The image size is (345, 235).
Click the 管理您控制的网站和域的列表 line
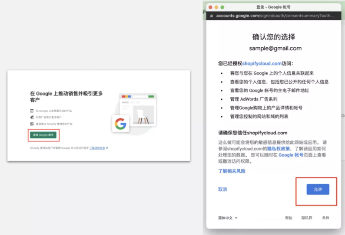coord(259,116)
